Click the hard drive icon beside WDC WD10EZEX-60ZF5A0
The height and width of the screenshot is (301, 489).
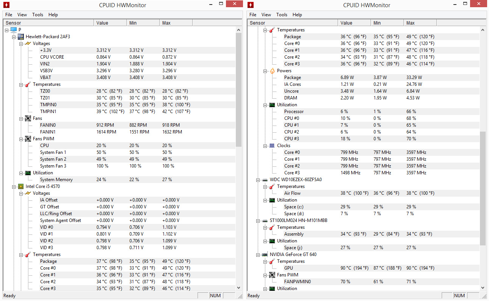click(265, 179)
